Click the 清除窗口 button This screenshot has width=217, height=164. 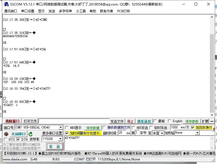(x=12, y=121)
